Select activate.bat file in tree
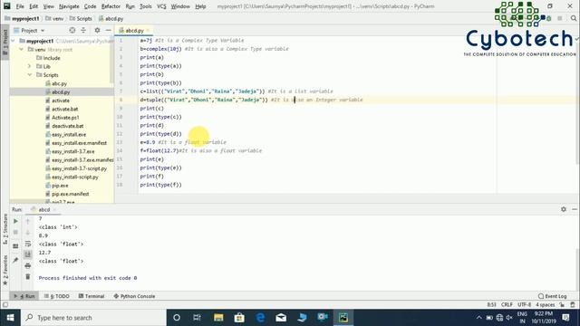Image resolution: width=580 pixels, height=326 pixels. point(62,109)
